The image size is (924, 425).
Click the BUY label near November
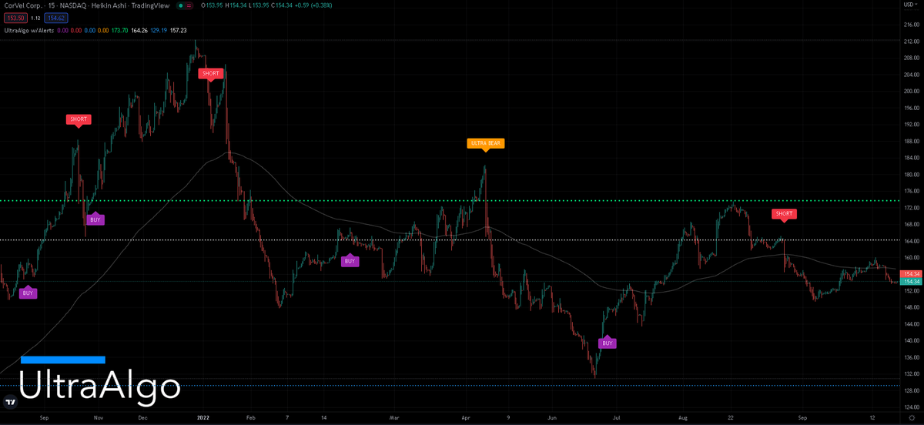[95, 219]
